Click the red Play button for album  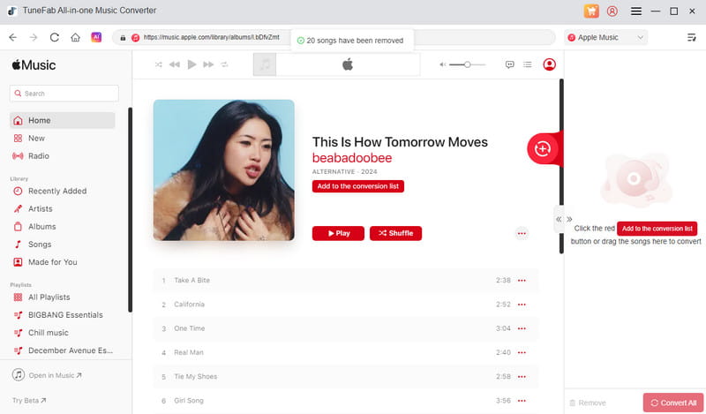[338, 233]
